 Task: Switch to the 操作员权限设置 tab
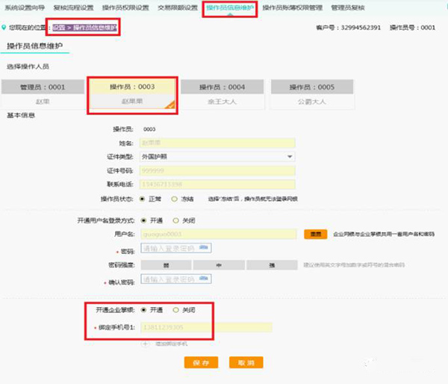tap(126, 7)
